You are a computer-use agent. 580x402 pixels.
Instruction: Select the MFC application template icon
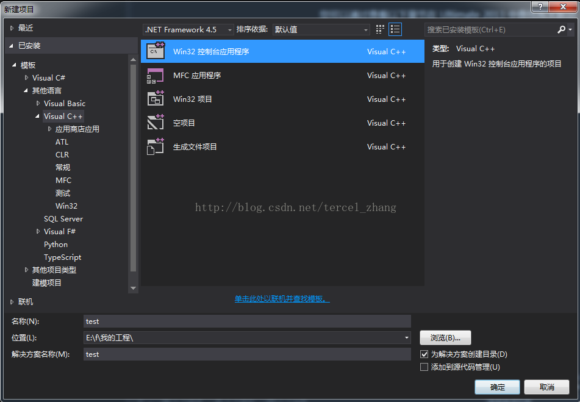pyautogui.click(x=156, y=76)
